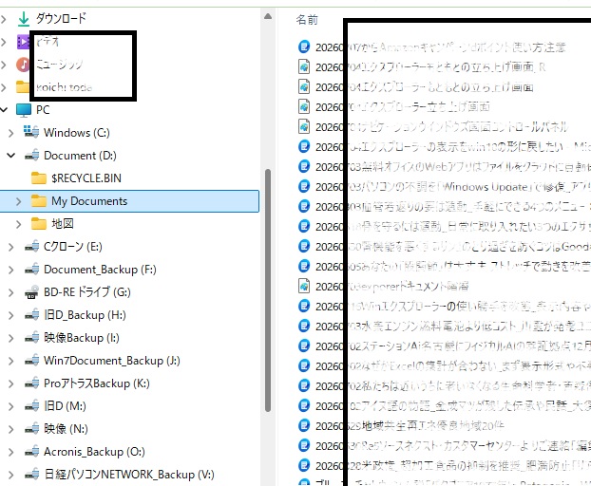Expand the 旧D_Backup (H:) drive node
The image size is (591, 486).
coord(11,315)
